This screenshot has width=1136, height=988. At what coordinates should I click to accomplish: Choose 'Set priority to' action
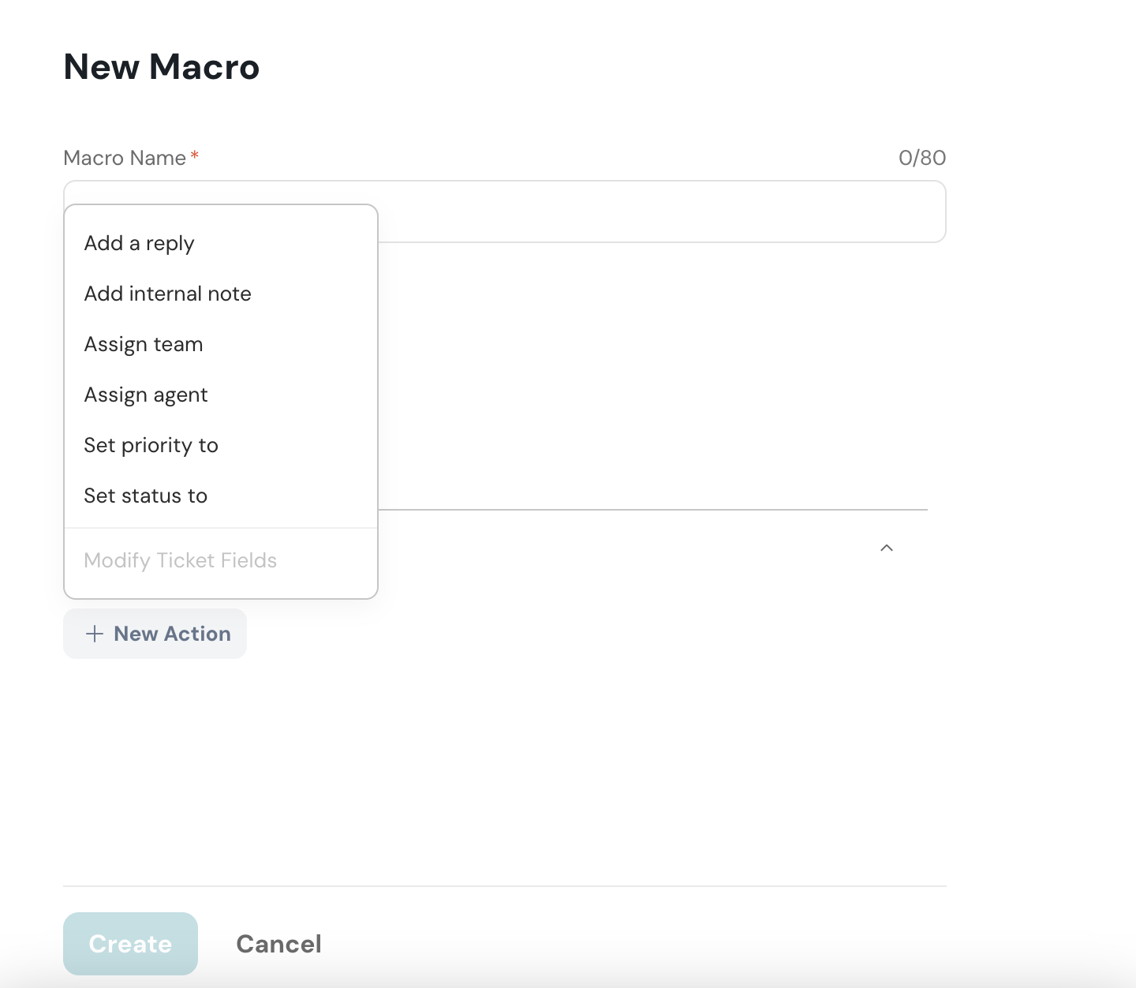[x=151, y=445]
